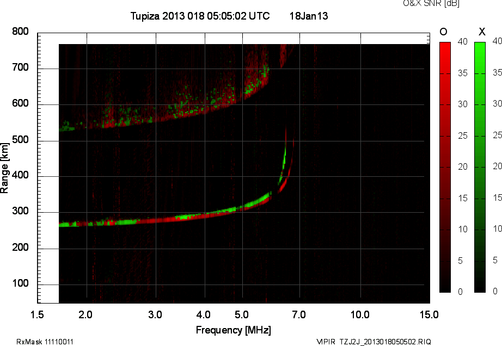Click the 'Range [km]' axis title
The image size is (502, 346).
[x=4, y=168]
